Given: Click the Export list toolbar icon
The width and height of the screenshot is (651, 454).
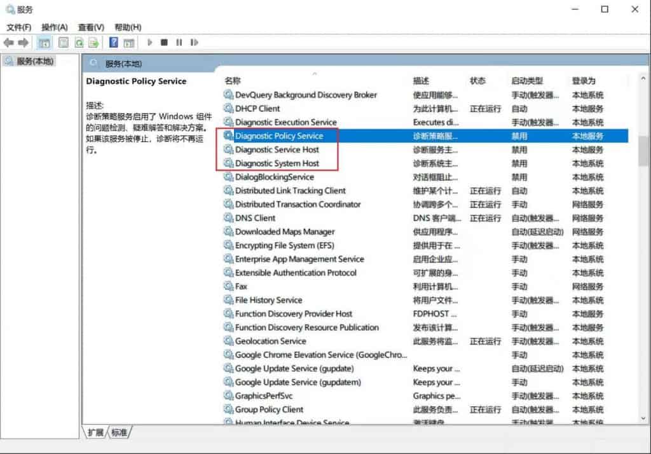Looking at the screenshot, I should coord(93,42).
